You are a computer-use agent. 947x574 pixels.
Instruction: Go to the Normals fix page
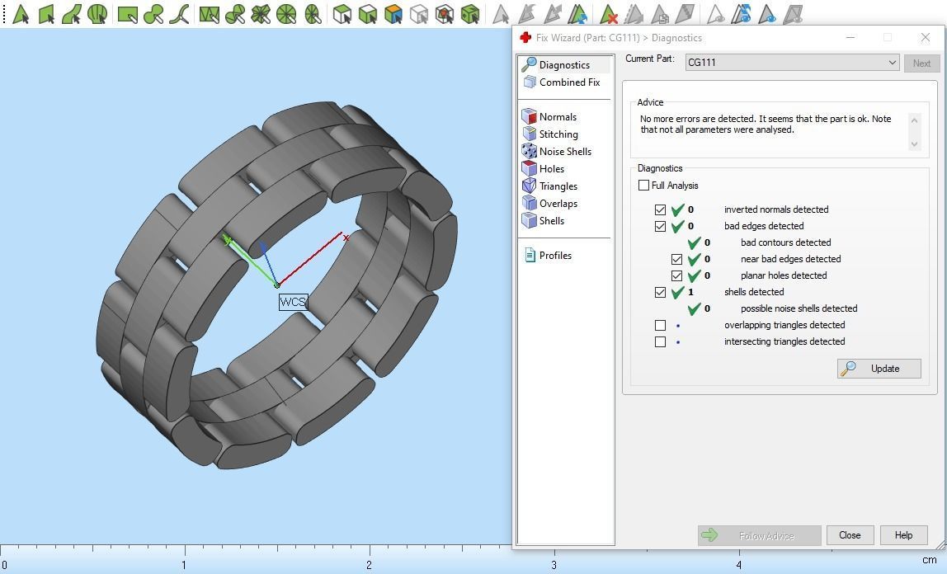549,116
